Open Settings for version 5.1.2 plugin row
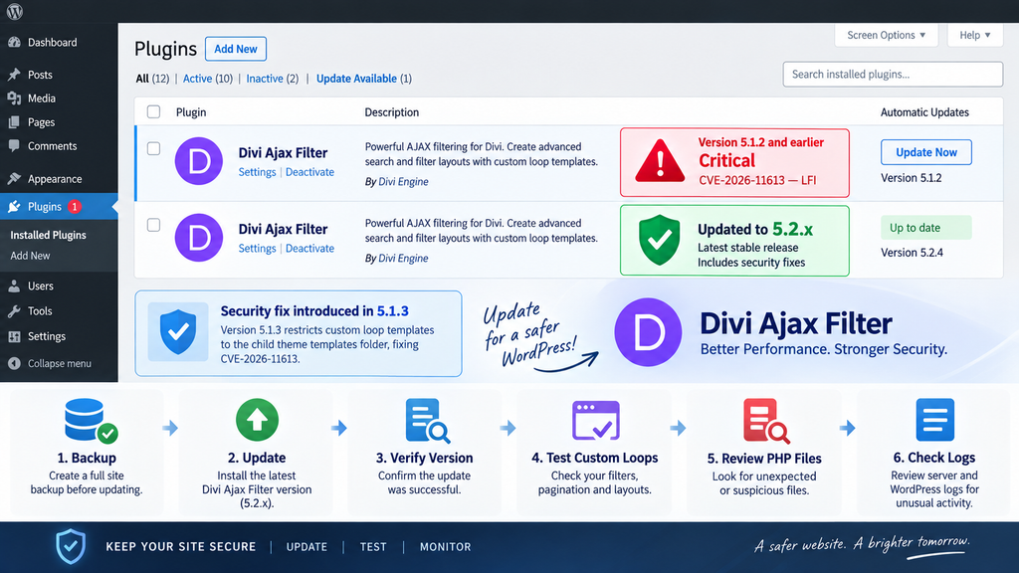1019x573 pixels. pyautogui.click(x=257, y=172)
